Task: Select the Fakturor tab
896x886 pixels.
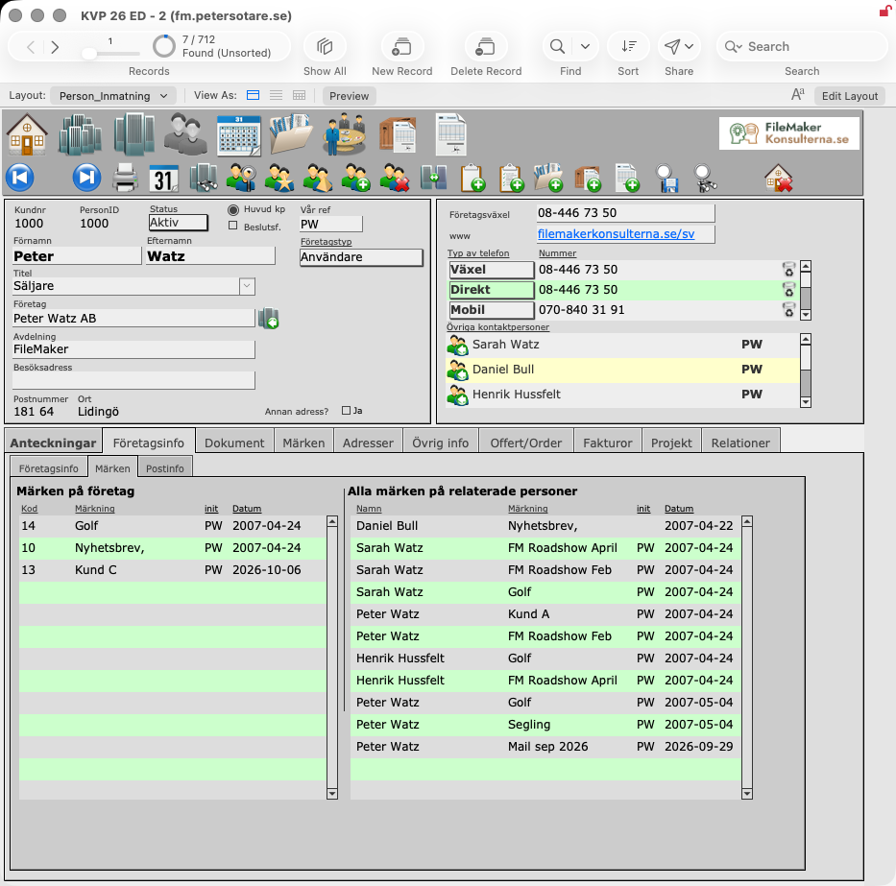Action: coord(608,443)
